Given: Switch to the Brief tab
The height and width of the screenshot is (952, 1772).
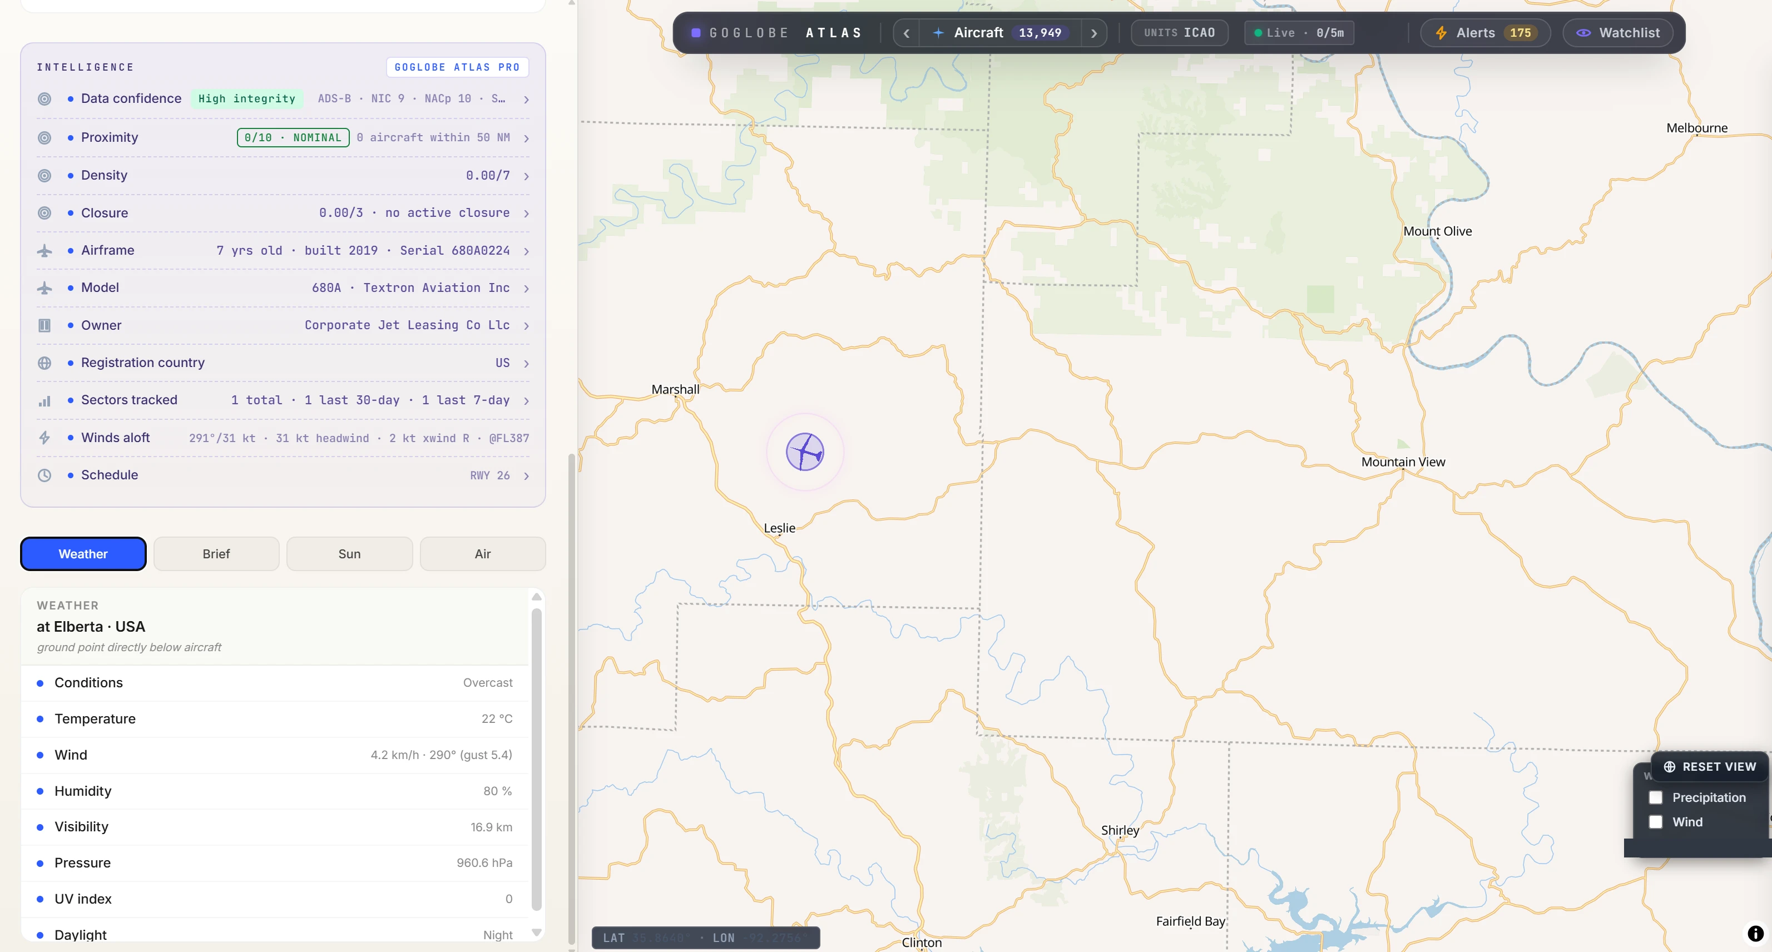Looking at the screenshot, I should (x=216, y=554).
